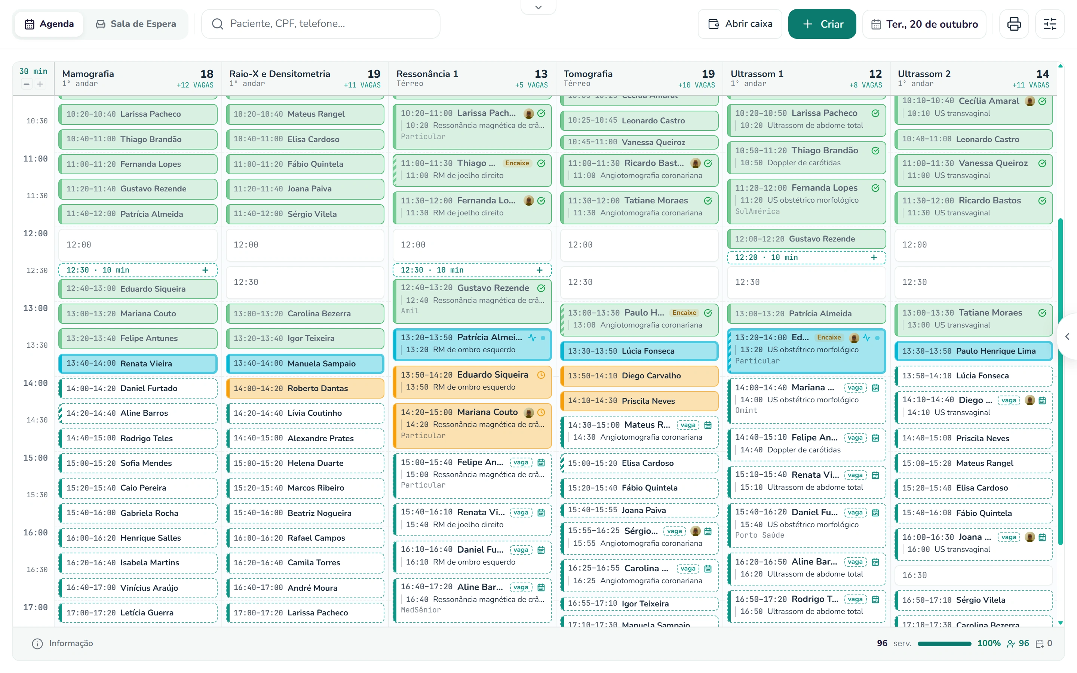The width and height of the screenshot is (1077, 673).
Task: Expand the right side panel arrow
Action: [x=1068, y=336]
